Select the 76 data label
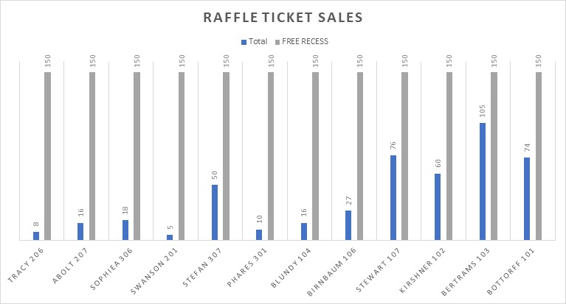 point(393,144)
